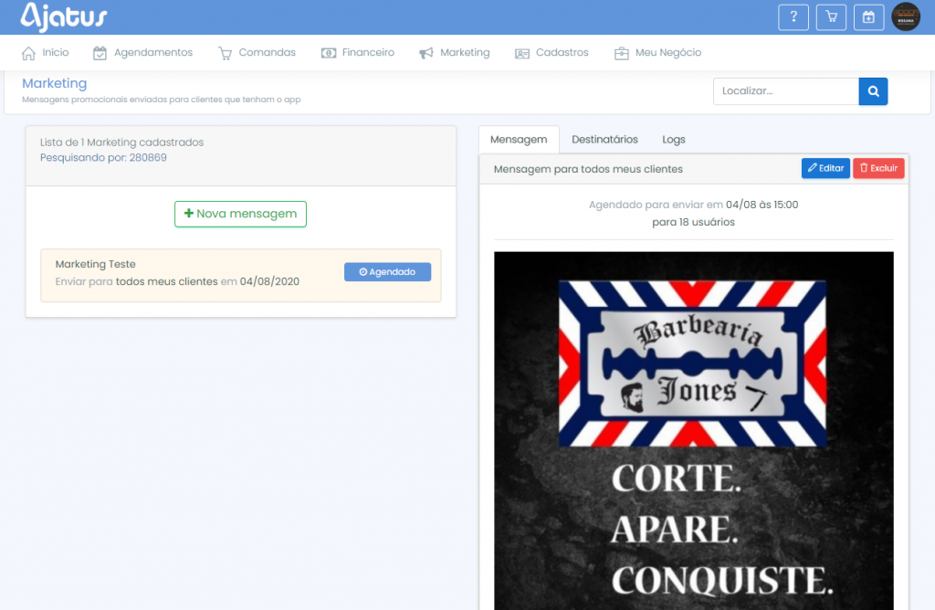
Task: Click 'para 18 usuários' text
Action: click(x=694, y=223)
